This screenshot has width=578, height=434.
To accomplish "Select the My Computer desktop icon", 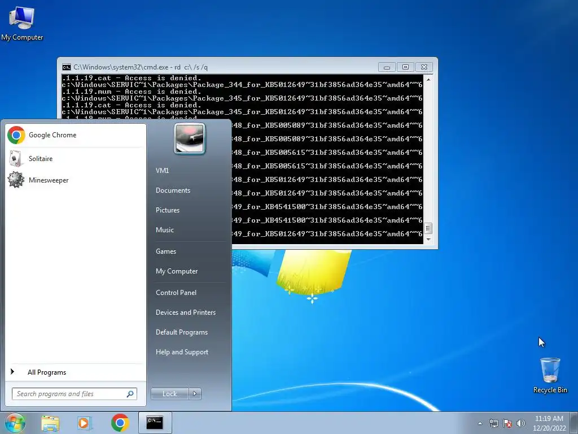I will click(22, 23).
